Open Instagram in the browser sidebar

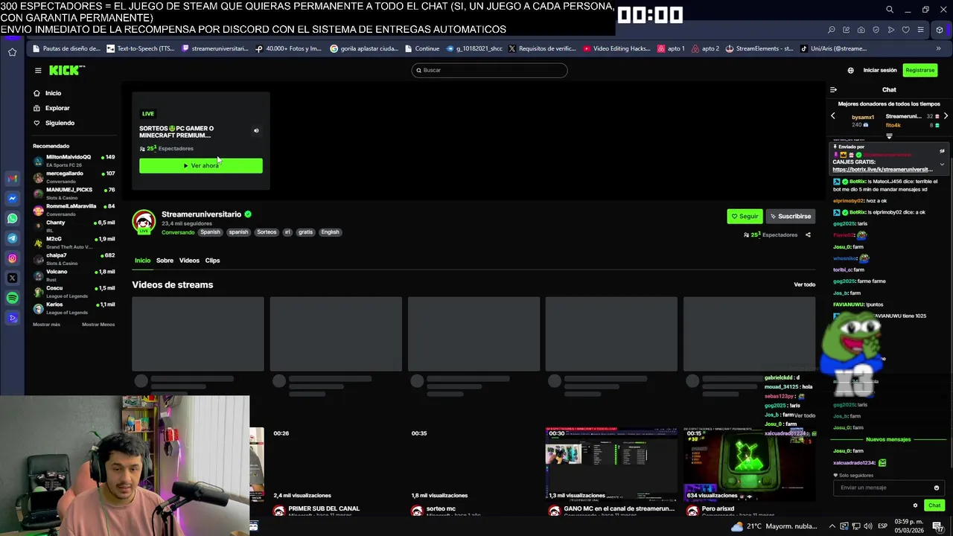(12, 258)
